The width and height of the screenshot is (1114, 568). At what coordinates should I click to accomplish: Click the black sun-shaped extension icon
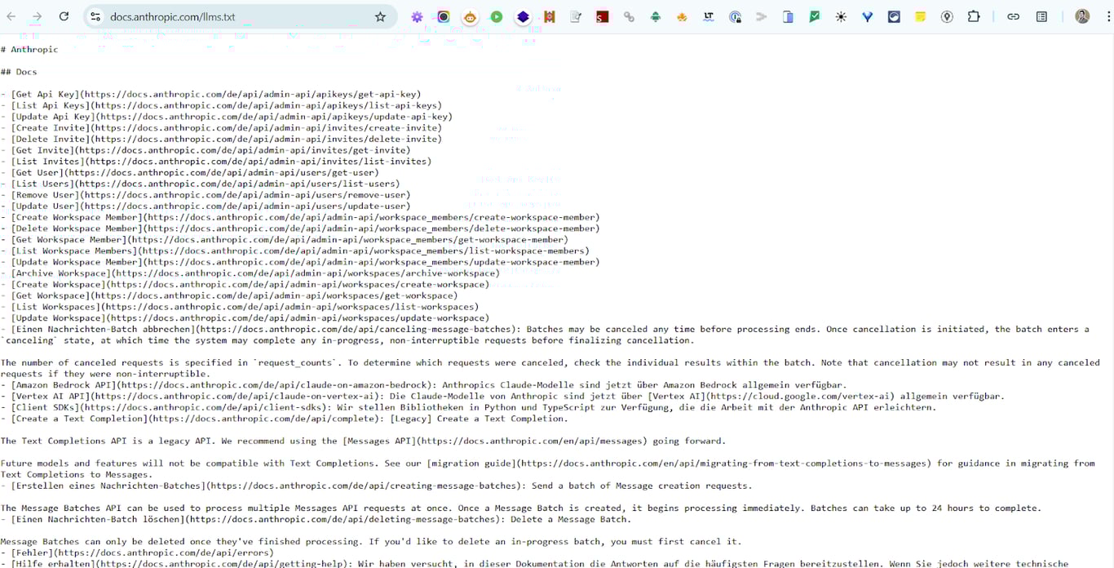pyautogui.click(x=841, y=16)
